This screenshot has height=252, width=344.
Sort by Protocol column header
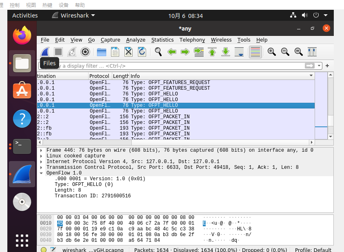click(x=100, y=76)
